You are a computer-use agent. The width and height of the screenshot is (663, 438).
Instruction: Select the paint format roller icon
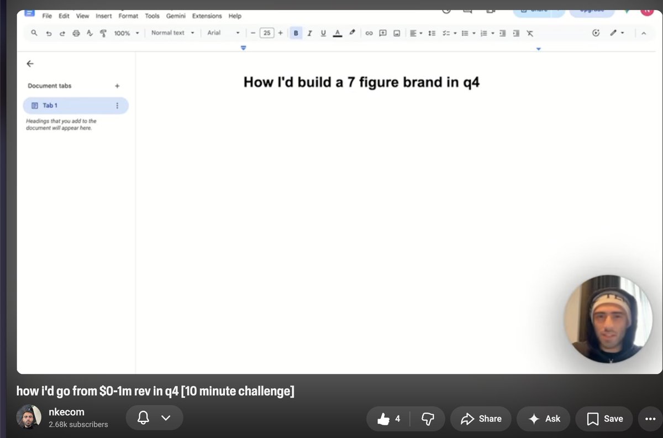point(103,33)
